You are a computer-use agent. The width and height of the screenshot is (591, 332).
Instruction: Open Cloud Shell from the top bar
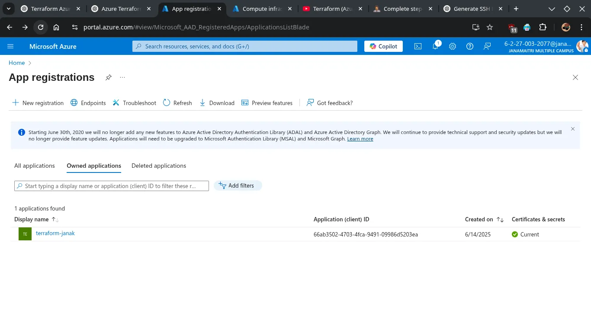tap(418, 46)
